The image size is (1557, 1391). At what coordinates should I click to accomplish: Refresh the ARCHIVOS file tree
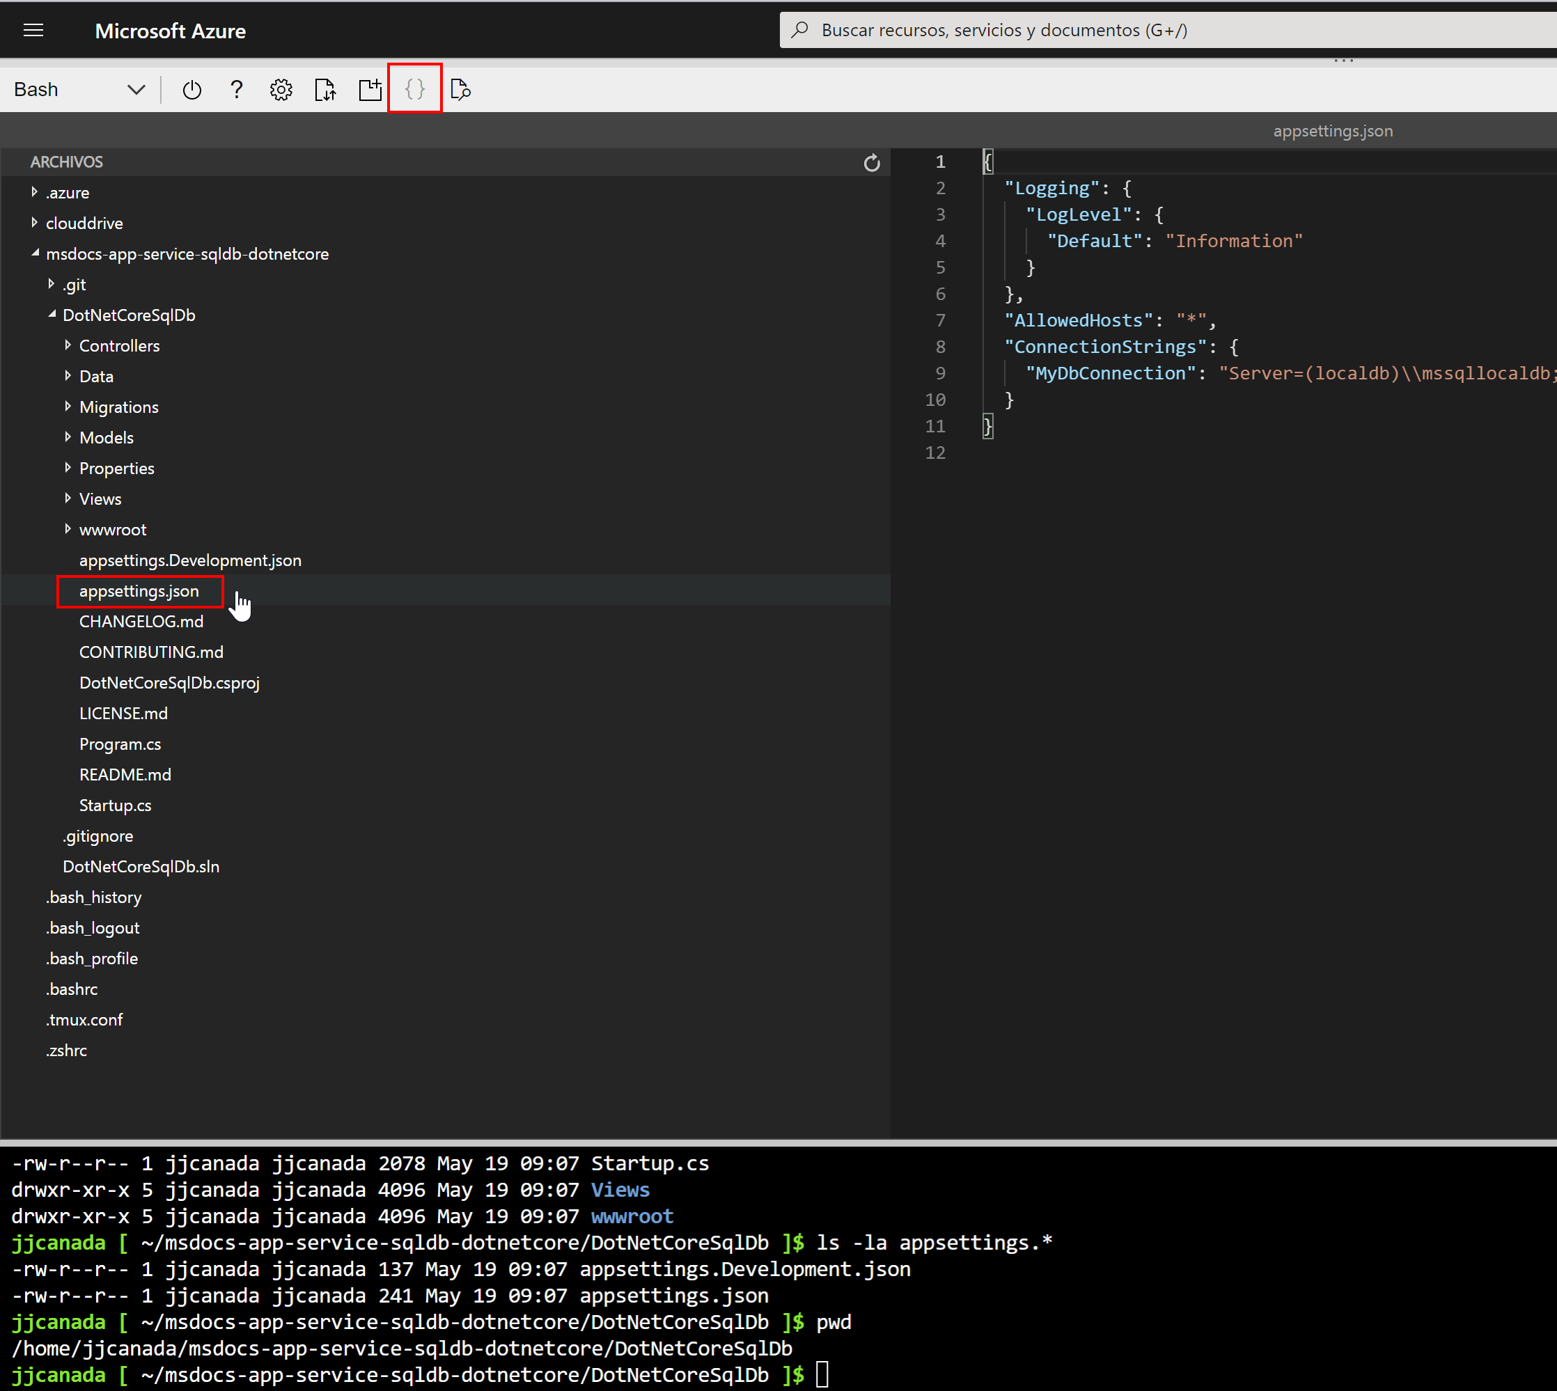click(872, 162)
